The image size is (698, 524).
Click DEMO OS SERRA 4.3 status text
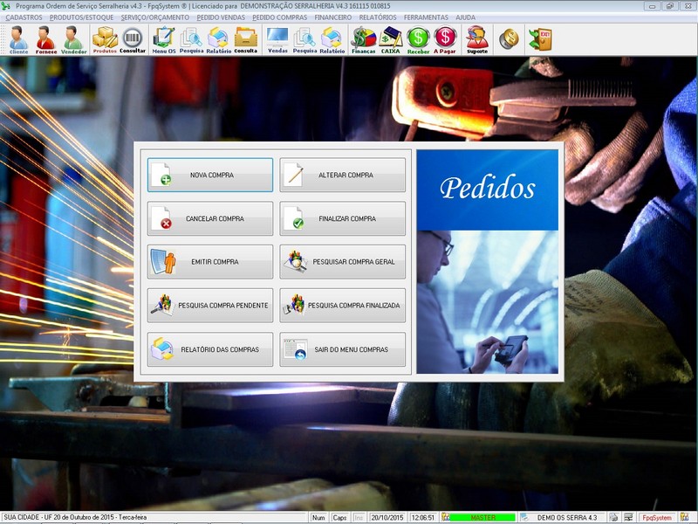[566, 517]
